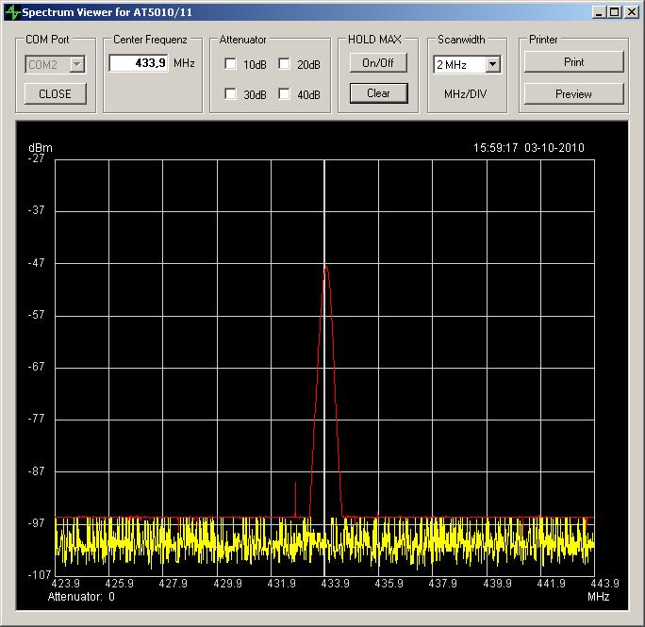Open the print Preview
The image size is (645, 627).
click(574, 94)
